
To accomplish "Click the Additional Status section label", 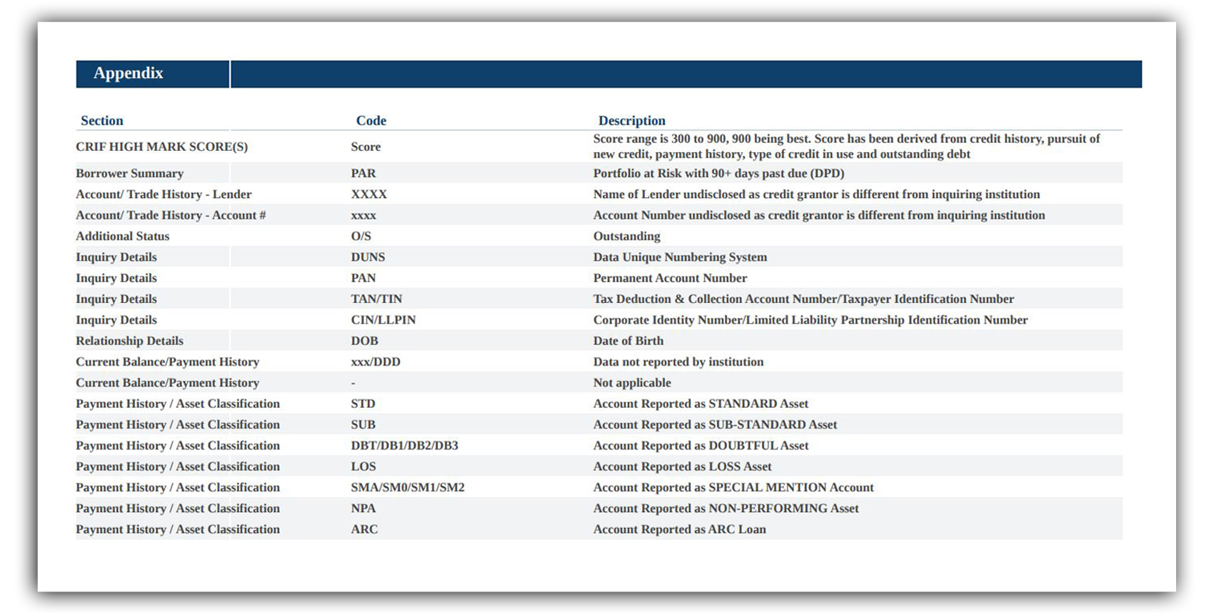I will pyautogui.click(x=122, y=236).
